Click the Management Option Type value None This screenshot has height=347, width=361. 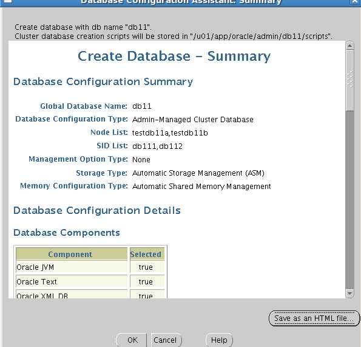coord(141,160)
